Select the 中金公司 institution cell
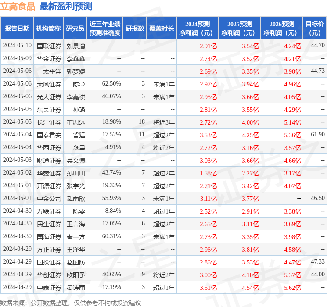The width and height of the screenshot is (327, 307). (x=49, y=199)
